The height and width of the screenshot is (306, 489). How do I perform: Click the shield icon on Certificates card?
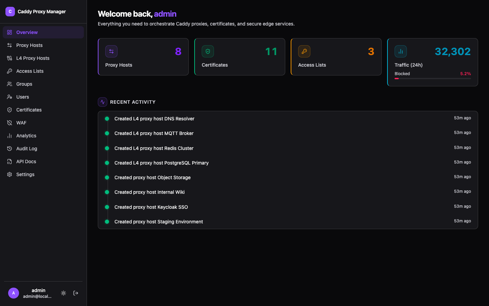click(208, 51)
